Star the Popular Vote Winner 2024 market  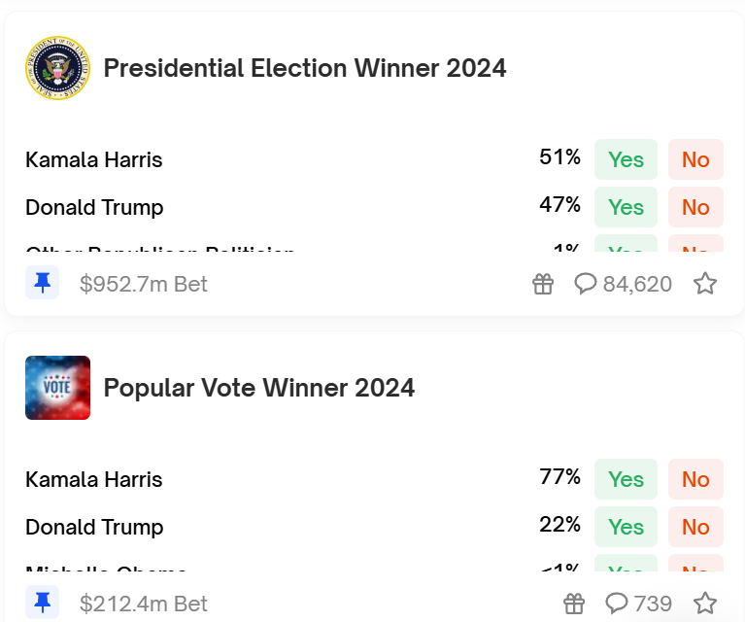point(705,604)
